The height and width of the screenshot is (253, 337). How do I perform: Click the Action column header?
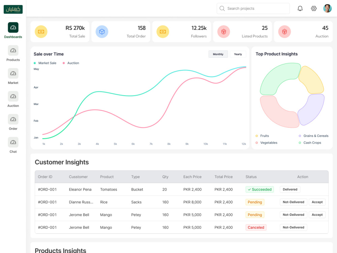(x=303, y=177)
